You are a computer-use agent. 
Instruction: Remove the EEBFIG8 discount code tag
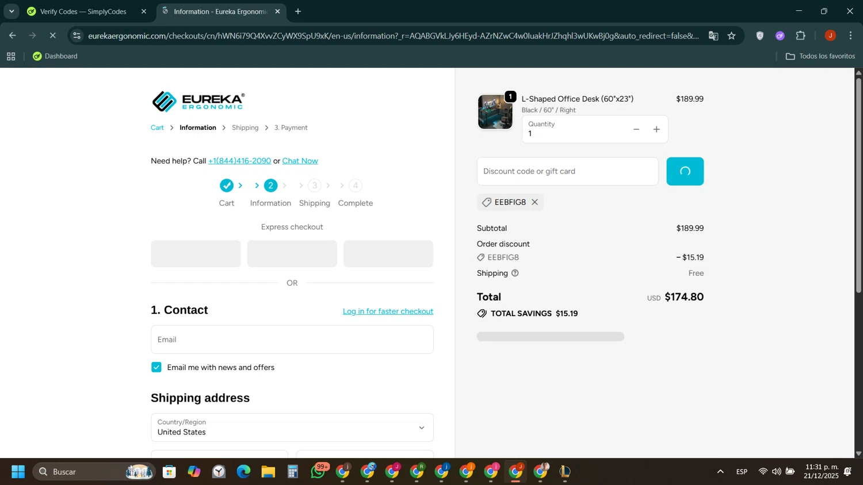(x=534, y=202)
